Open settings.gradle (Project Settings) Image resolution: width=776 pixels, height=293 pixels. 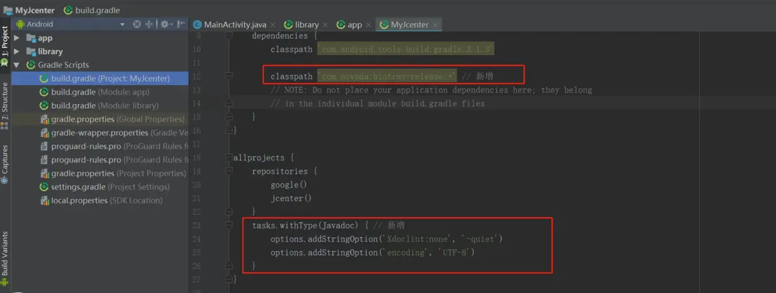tap(104, 187)
